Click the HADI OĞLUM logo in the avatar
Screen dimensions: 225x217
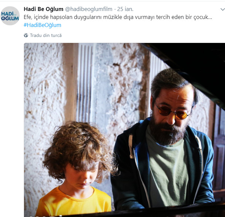pos(10,16)
